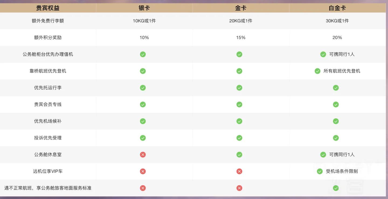Viewport: 388px width, 199px height.
Task: Click the 贵宾权益 column header
Action: tap(48, 8)
